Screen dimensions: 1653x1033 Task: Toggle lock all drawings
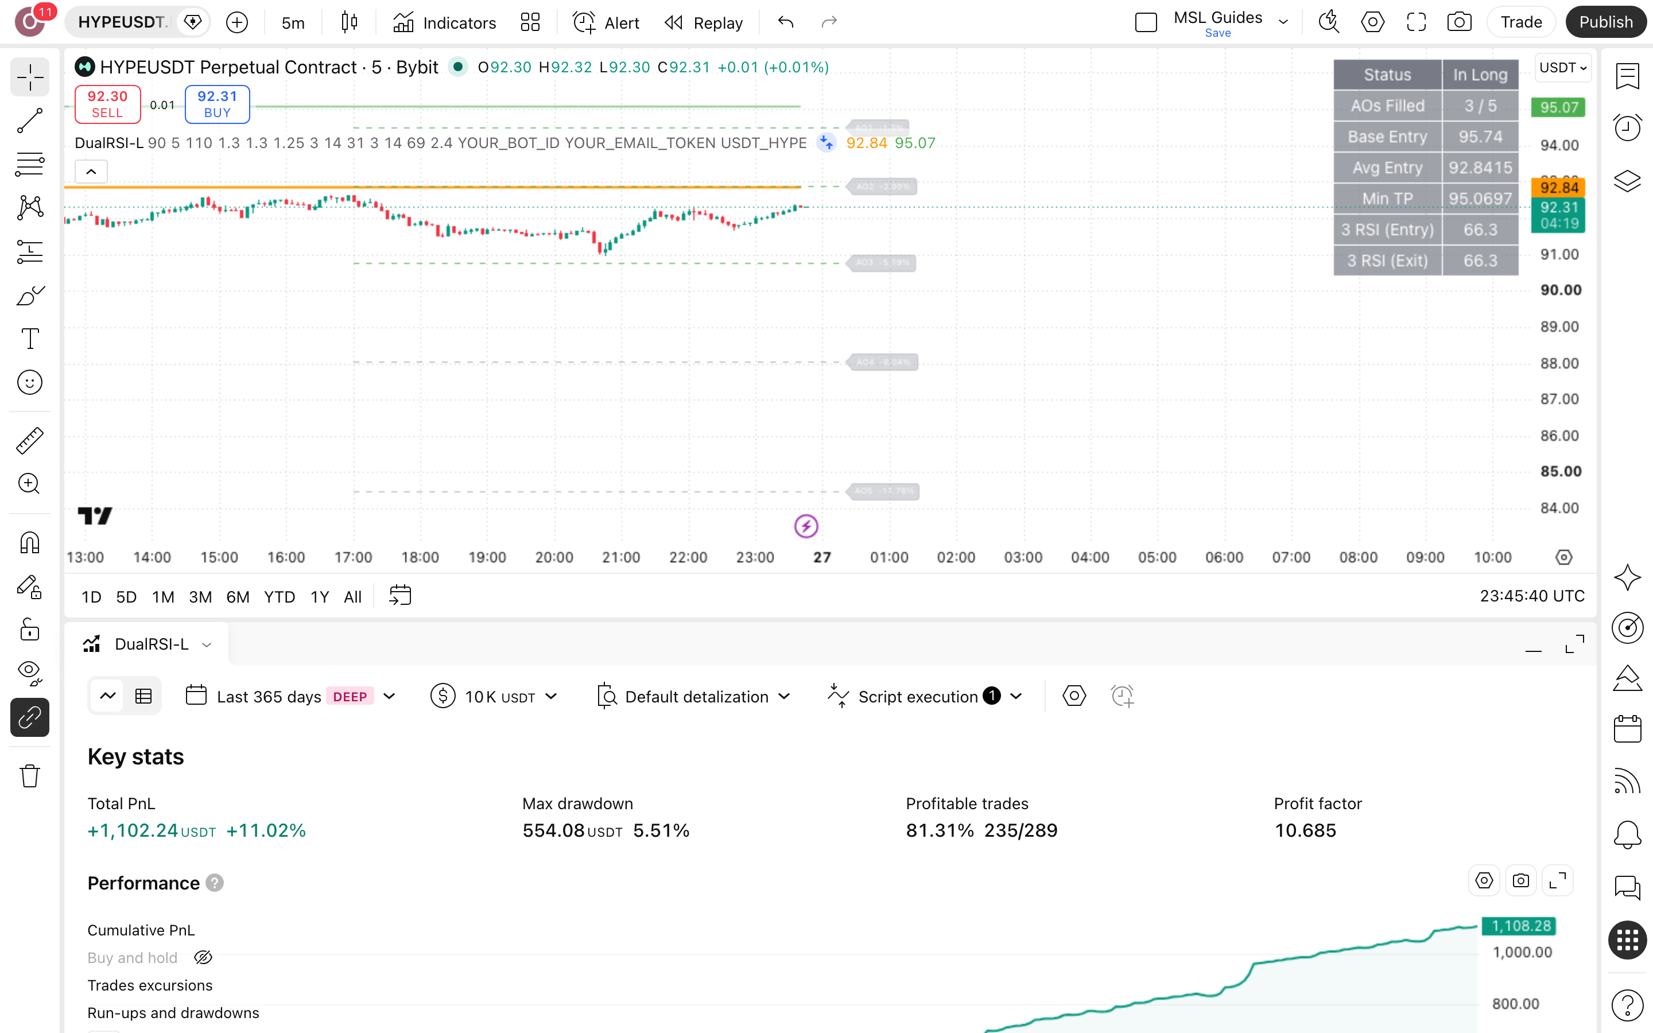click(30, 630)
